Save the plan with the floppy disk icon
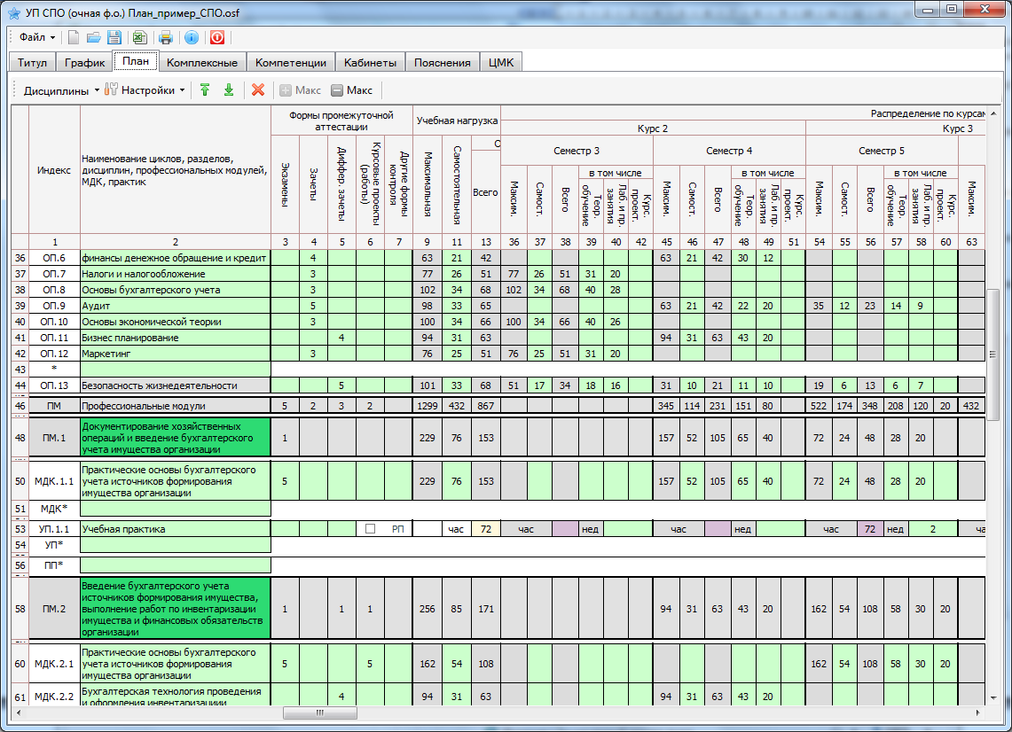The width and height of the screenshot is (1012, 732). point(114,37)
